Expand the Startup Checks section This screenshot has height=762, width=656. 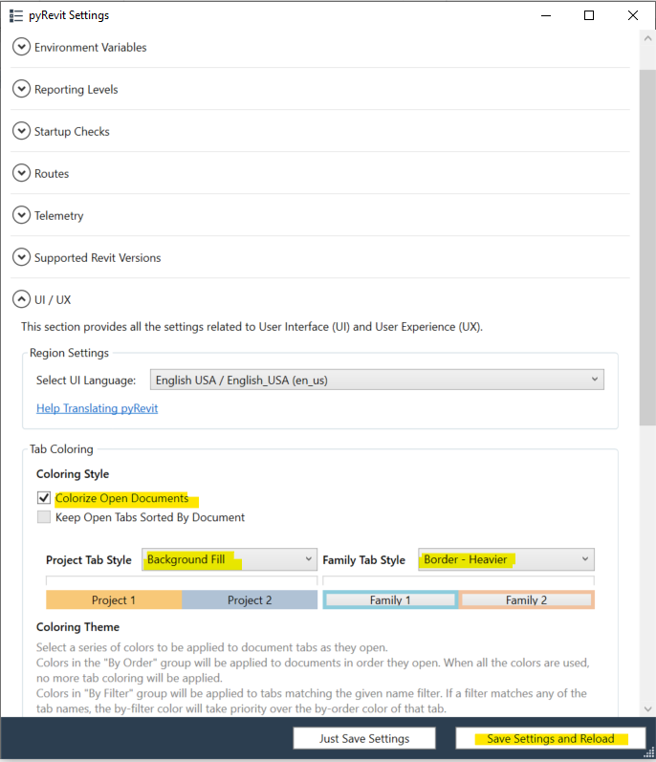21,131
